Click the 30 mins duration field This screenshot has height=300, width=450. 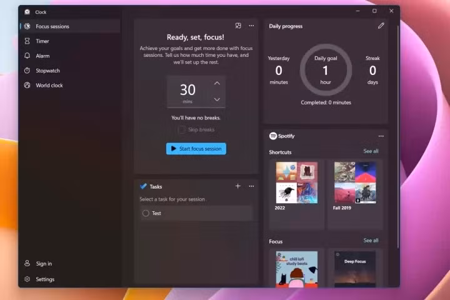196,92
